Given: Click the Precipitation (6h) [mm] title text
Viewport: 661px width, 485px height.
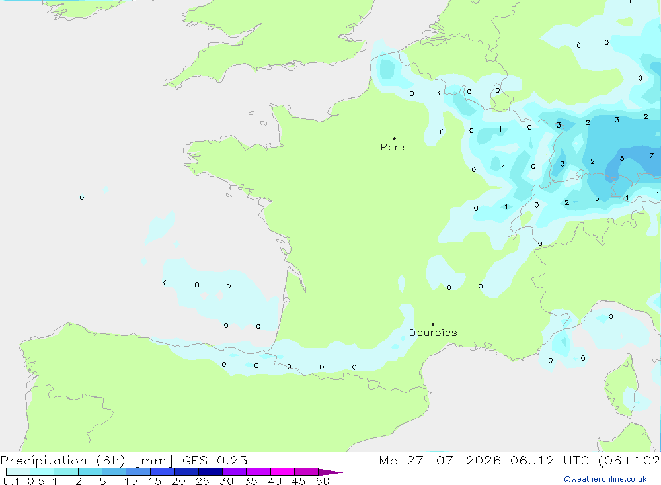Looking at the screenshot, I should 87,460.
